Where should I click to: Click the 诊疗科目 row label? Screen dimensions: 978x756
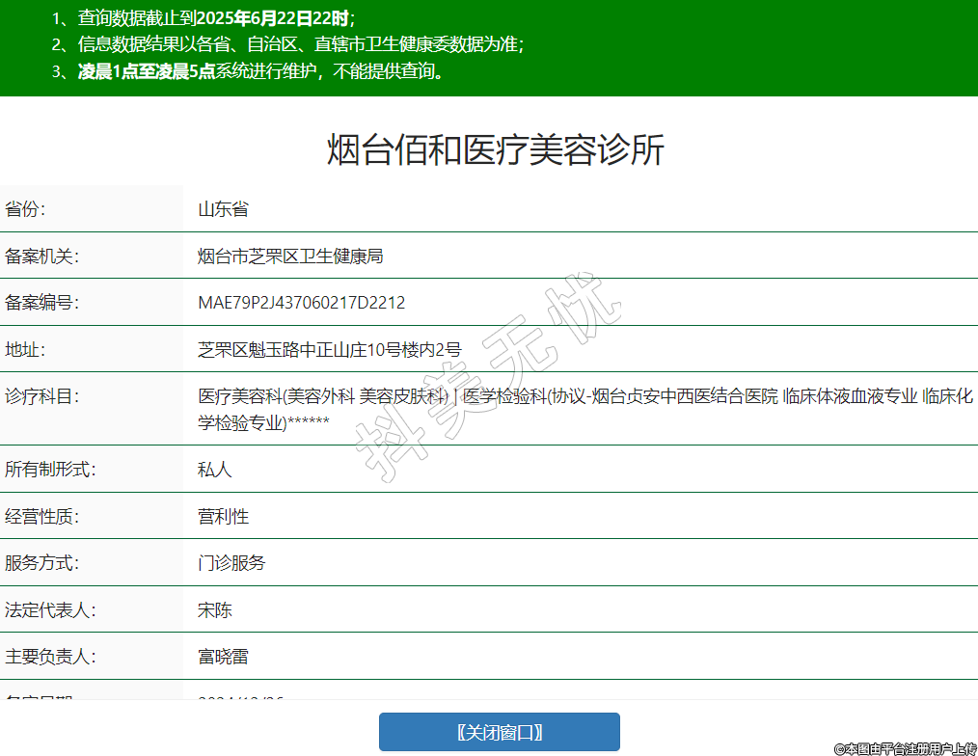click(41, 395)
